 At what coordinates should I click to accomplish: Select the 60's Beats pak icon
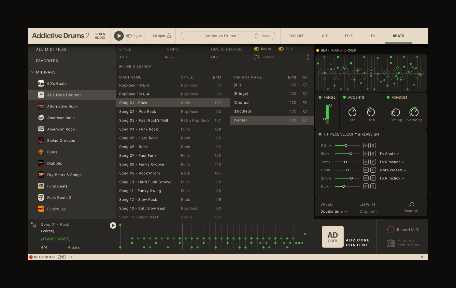[41, 83]
